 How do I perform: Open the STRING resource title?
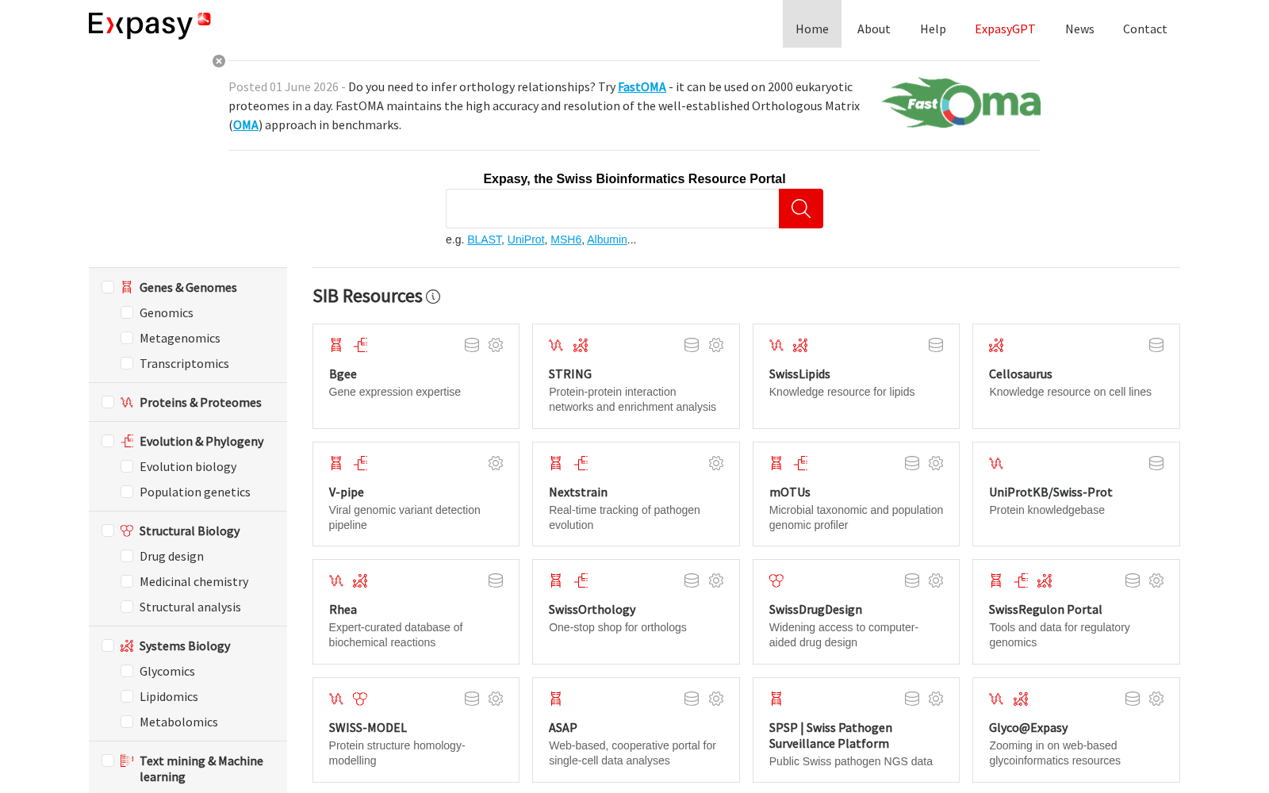click(x=570, y=374)
